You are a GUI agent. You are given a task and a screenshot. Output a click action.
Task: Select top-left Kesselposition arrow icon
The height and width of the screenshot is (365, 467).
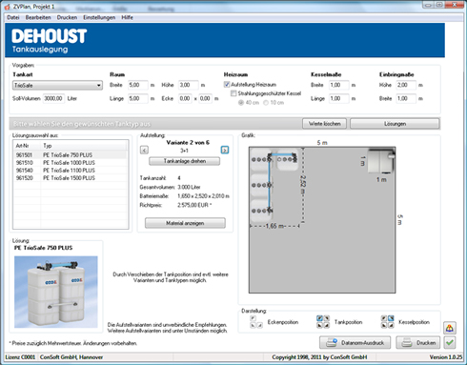[x=384, y=318]
